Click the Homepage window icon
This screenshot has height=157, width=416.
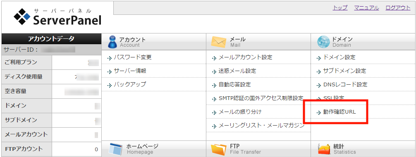click(116, 149)
